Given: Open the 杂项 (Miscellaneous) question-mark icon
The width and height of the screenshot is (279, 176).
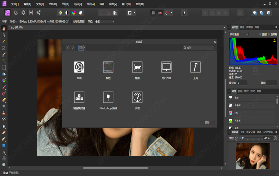Looking at the screenshot, I should [137, 97].
